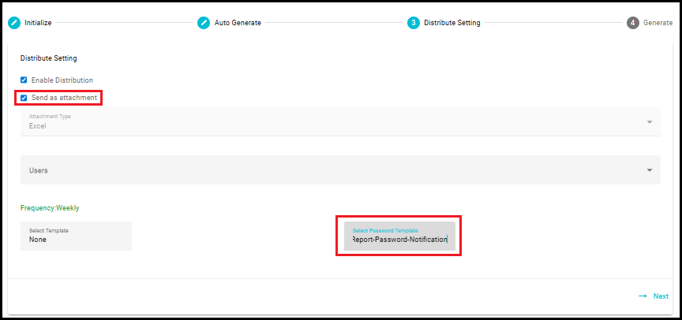The image size is (682, 320).
Task: Click the Select Password Template field
Action: pos(399,236)
